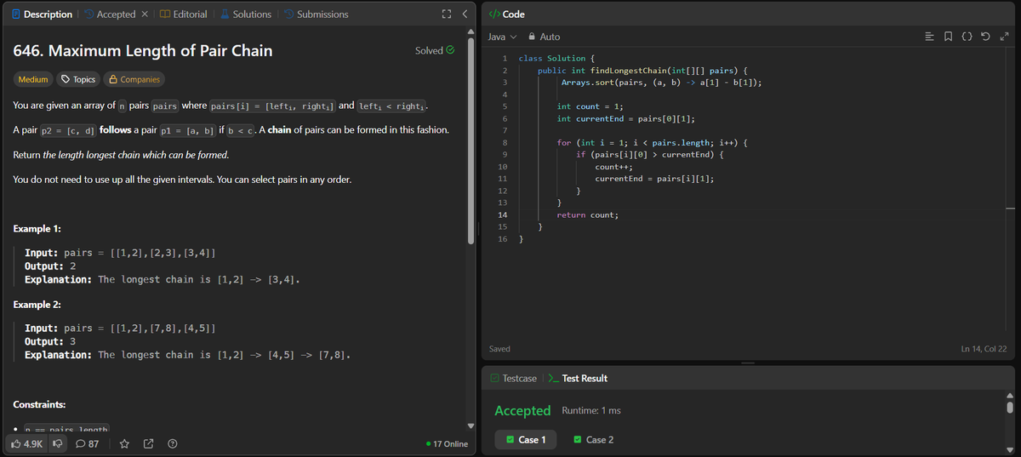
Task: Open the 87 comments discussion
Action: tap(88, 443)
